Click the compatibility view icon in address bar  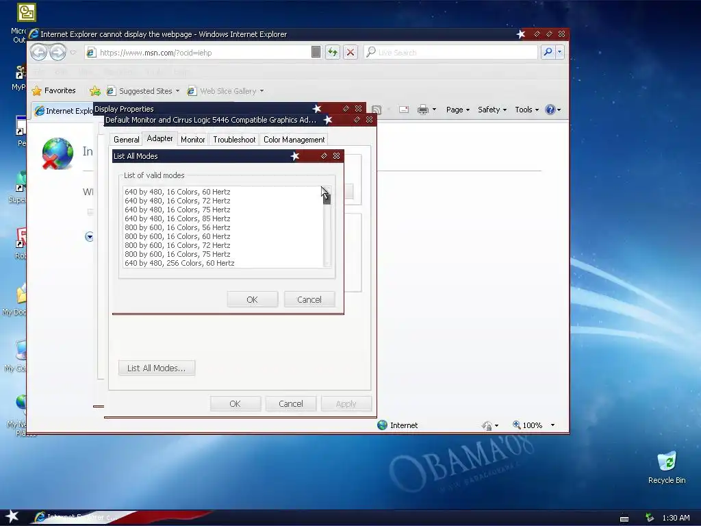[x=316, y=52]
